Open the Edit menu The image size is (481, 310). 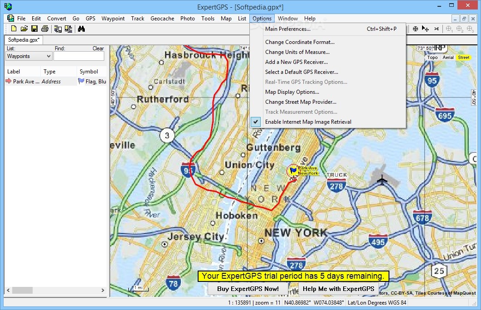[x=36, y=19]
